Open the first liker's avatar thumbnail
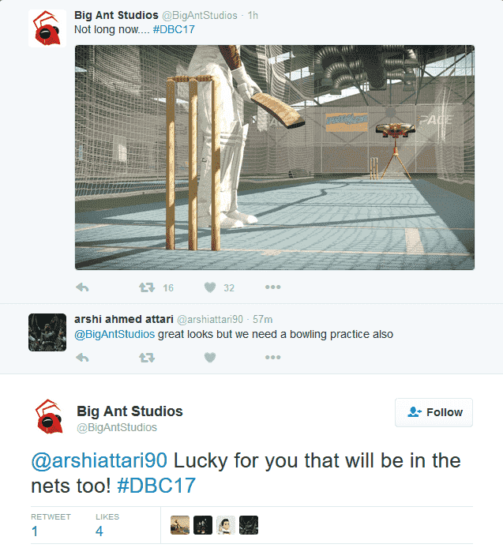The width and height of the screenshot is (503, 548). (x=180, y=525)
